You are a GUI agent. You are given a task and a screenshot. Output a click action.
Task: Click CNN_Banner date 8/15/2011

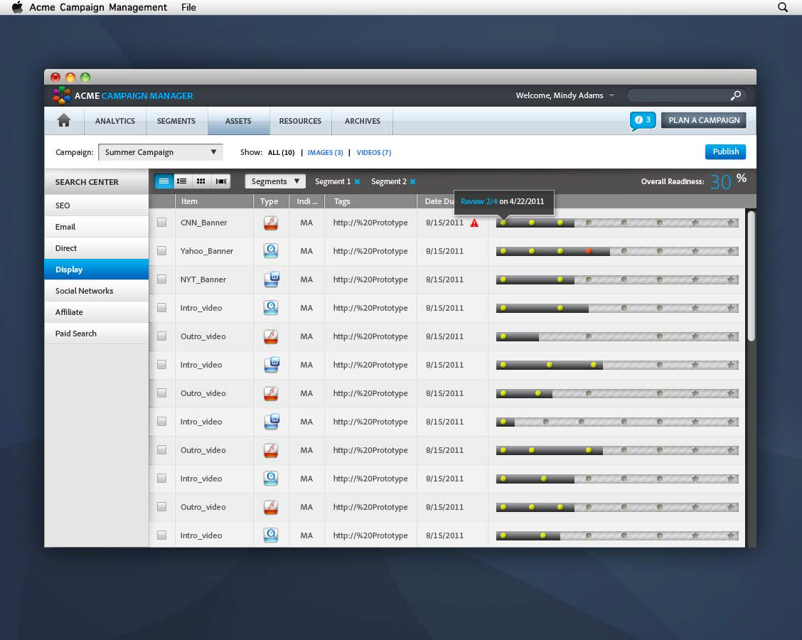[444, 223]
